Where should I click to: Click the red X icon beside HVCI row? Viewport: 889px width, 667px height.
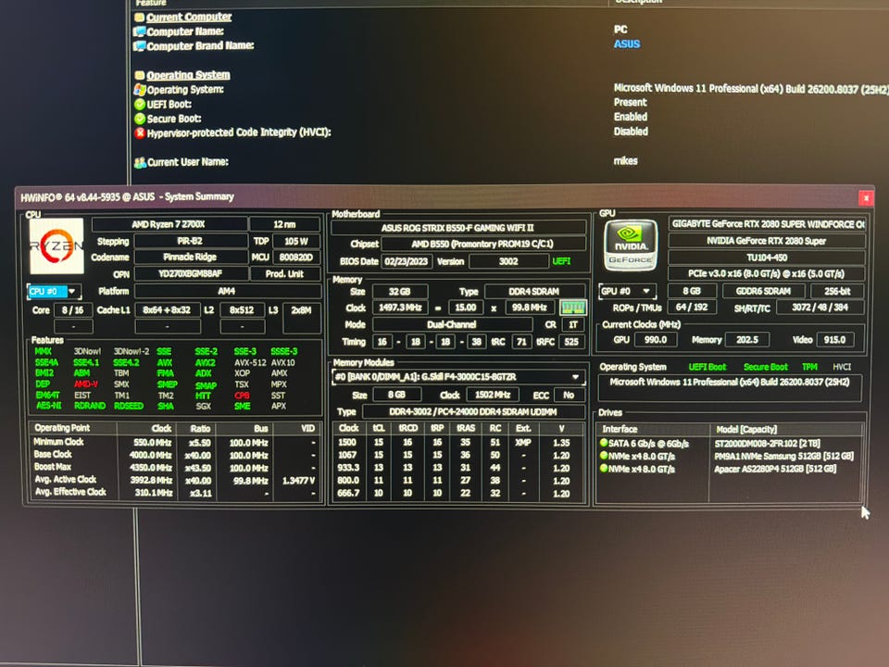pos(140,132)
